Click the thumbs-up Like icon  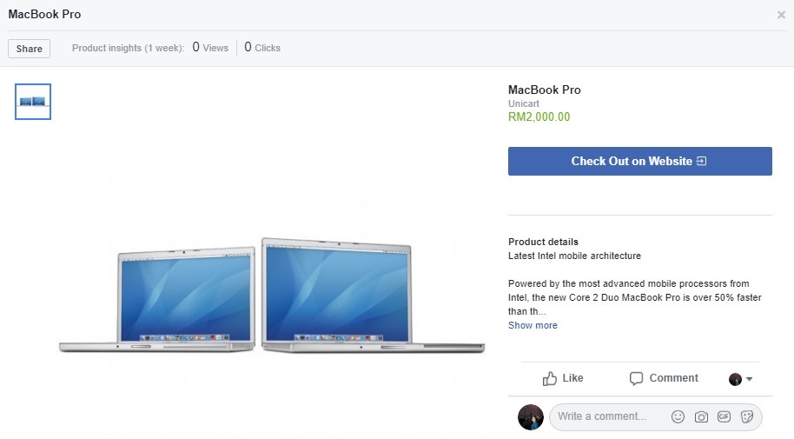click(x=550, y=378)
